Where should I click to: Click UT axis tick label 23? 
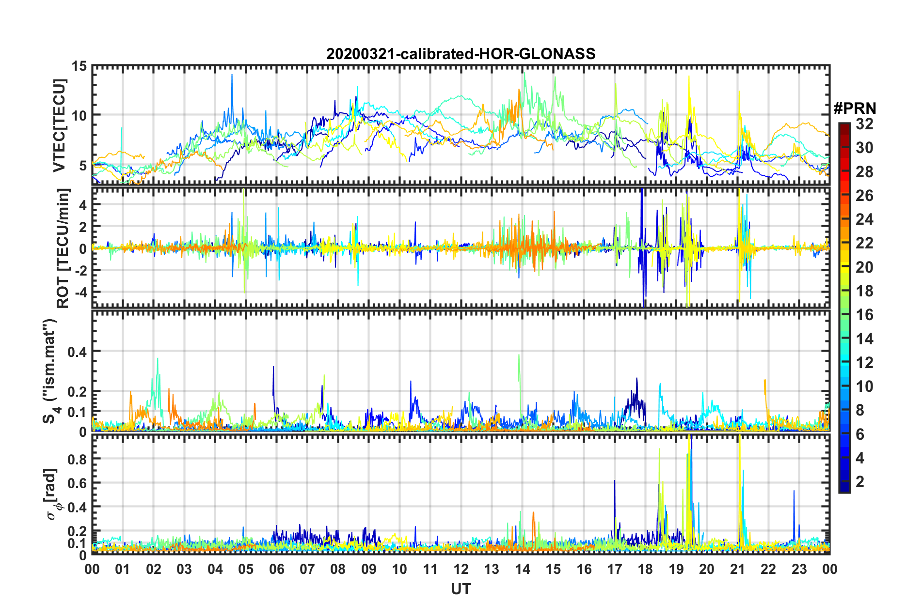[799, 569]
